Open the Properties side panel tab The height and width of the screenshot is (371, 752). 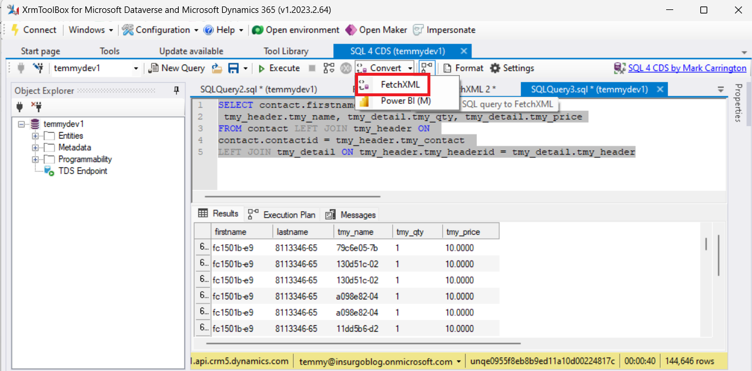pyautogui.click(x=739, y=103)
